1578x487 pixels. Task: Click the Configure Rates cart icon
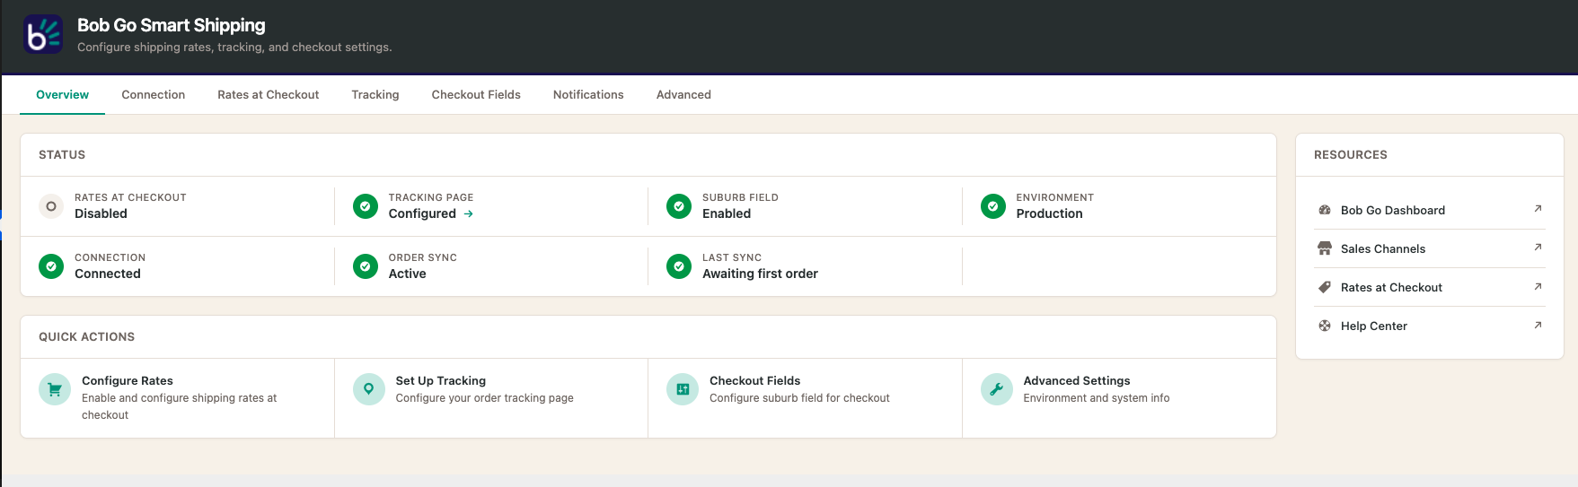[x=55, y=389]
